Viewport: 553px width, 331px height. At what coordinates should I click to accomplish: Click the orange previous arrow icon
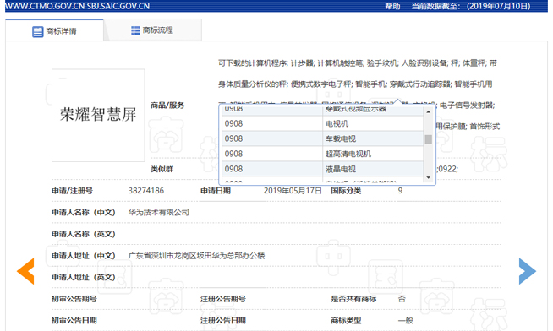click(x=25, y=271)
